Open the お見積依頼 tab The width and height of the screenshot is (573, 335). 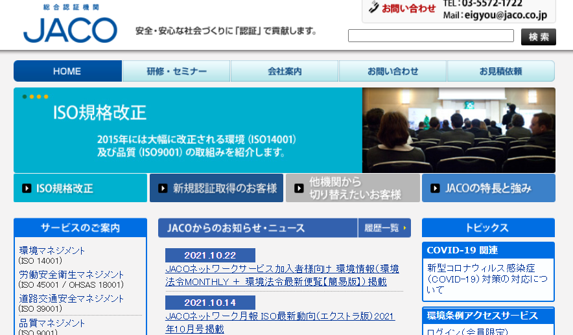500,71
